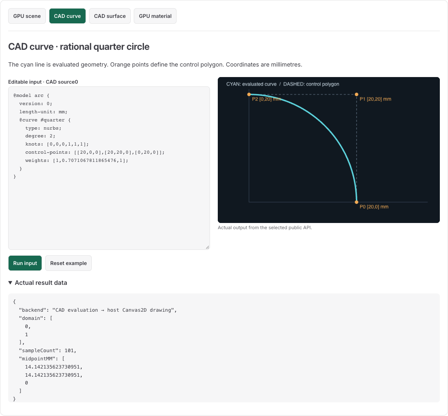Click the 'Editable input · CAD source0' label

click(43, 82)
